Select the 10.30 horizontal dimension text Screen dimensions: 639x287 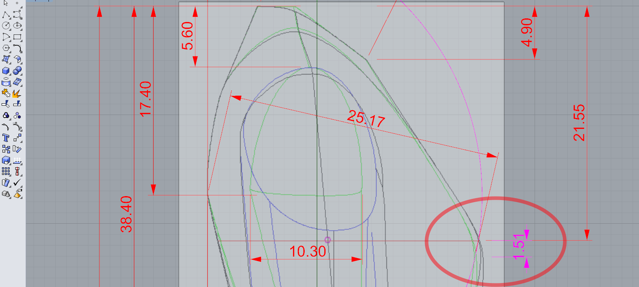pyautogui.click(x=307, y=251)
